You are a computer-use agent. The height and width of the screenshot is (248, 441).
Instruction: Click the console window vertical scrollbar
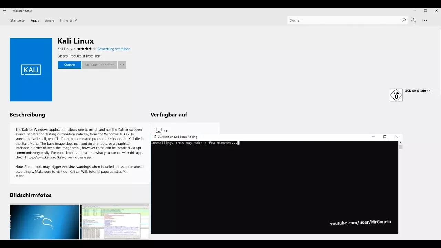coord(400,187)
